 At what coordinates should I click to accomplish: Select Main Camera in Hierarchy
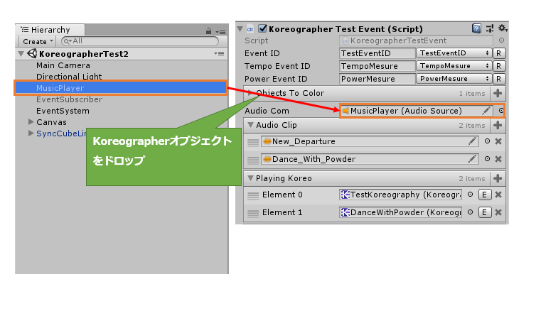(63, 65)
